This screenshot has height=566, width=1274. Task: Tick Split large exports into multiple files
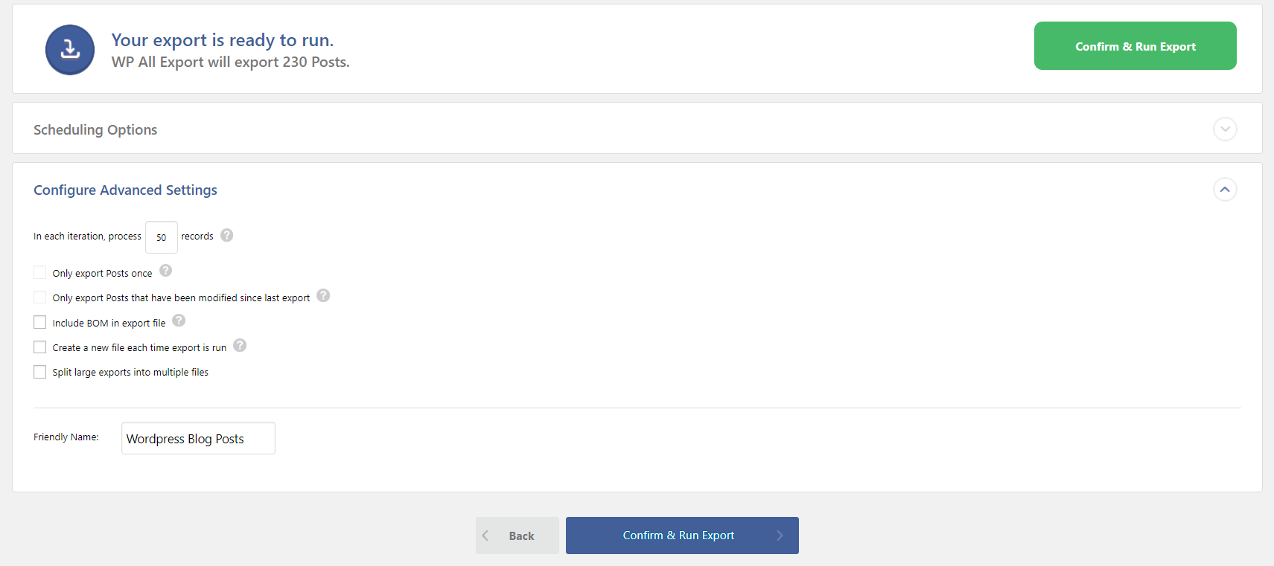[x=40, y=372]
